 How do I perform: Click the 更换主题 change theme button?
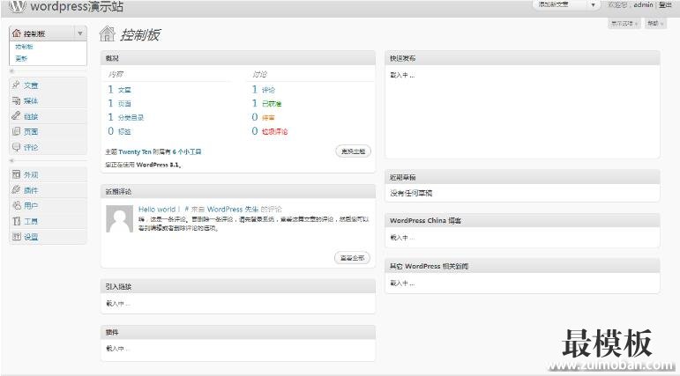tap(353, 151)
